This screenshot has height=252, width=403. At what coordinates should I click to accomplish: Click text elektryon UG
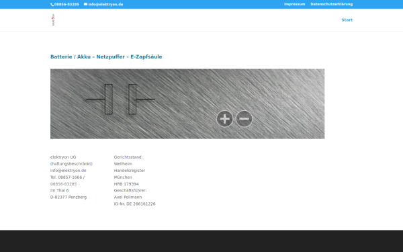coord(63,157)
